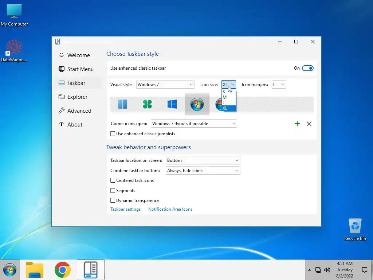This screenshot has height=280, width=373.
Task: Collapse the Icon size combo box
Action: [x=229, y=84]
